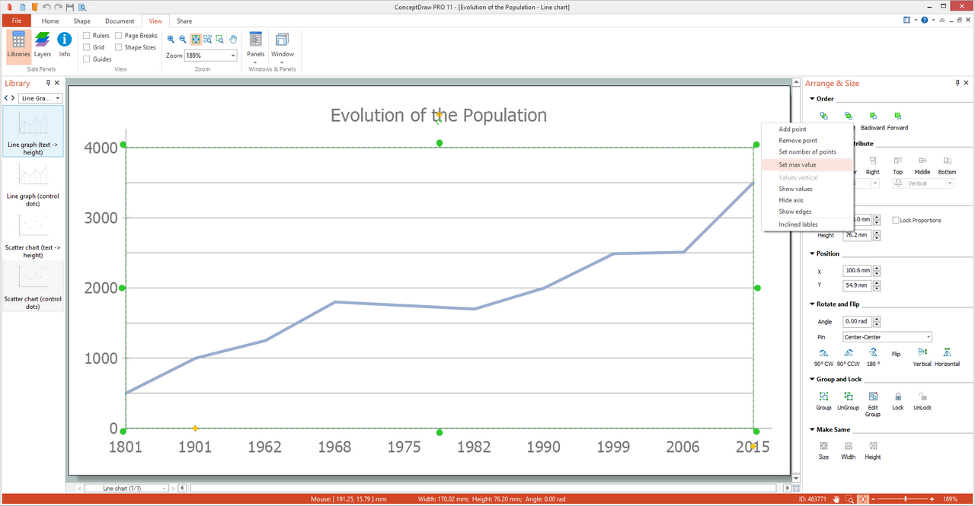Collapse the Order section
This screenshot has width=975, height=506.
(x=812, y=99)
